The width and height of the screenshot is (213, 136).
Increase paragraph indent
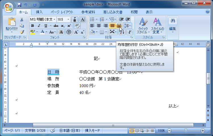pos(128,20)
